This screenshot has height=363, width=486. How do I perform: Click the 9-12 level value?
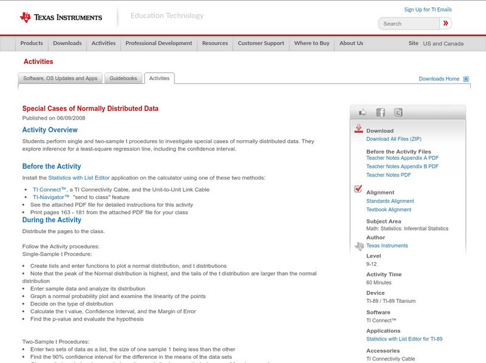point(371,264)
